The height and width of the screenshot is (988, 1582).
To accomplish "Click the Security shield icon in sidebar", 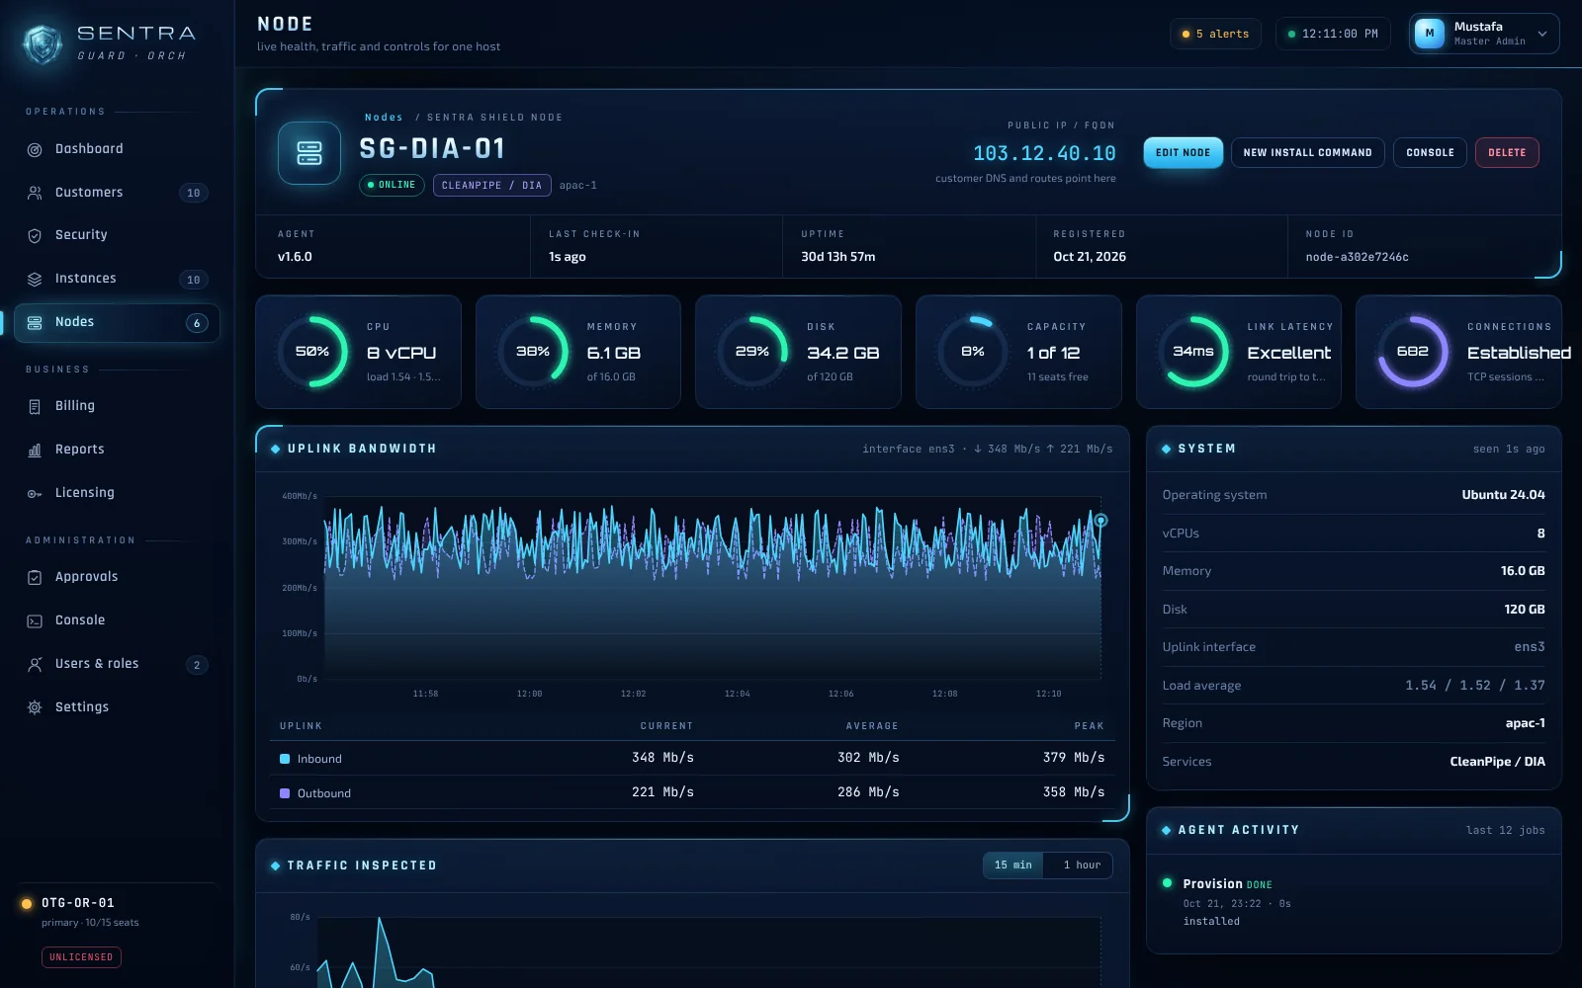I will [x=35, y=236].
